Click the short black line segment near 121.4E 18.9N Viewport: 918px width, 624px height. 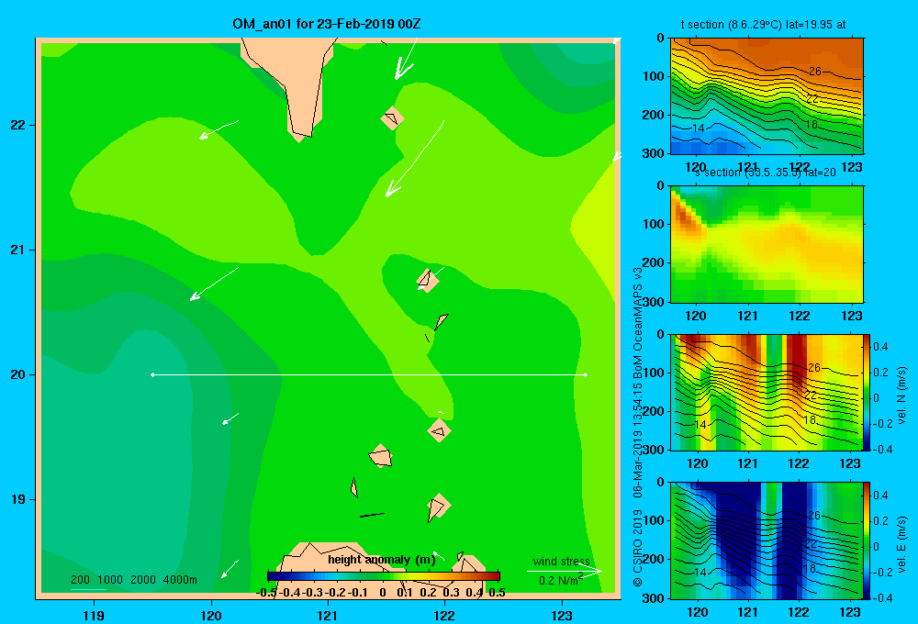point(372,515)
